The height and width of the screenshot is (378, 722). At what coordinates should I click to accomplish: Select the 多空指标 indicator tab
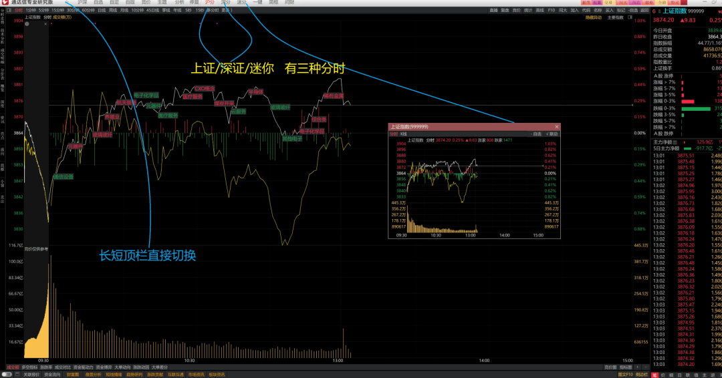[29, 367]
